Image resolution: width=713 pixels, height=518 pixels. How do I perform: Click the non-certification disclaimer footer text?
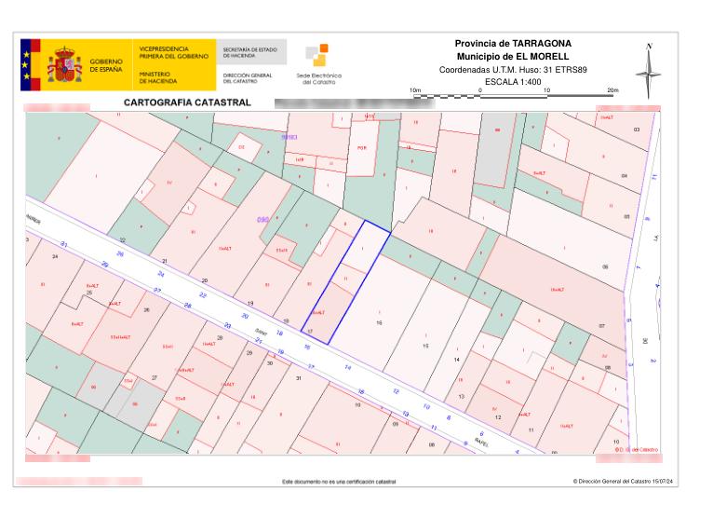(x=339, y=482)
